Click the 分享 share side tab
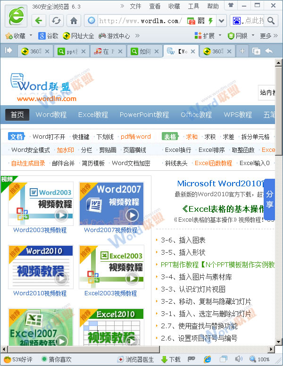This screenshot has width=283, height=366. pyautogui.click(x=270, y=199)
